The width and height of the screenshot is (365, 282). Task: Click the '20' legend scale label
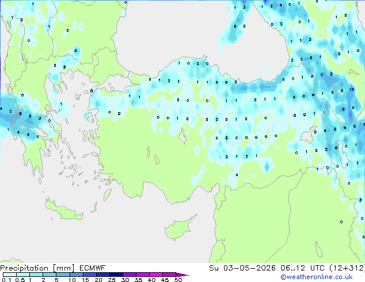(98, 280)
